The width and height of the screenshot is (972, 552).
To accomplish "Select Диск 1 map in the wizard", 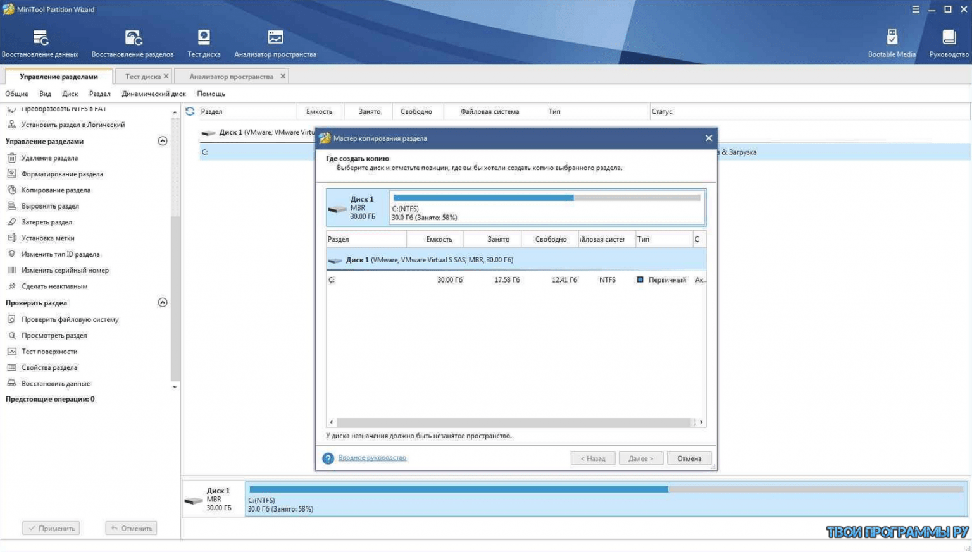I will click(x=516, y=207).
